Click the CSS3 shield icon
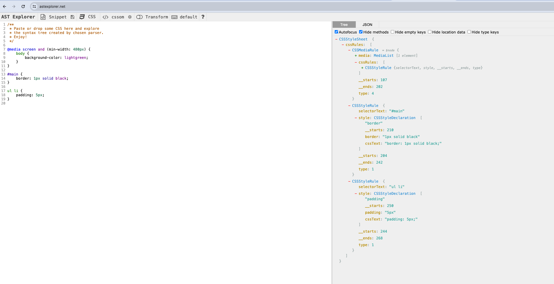Viewport: 554px width, 284px height. [x=82, y=17]
